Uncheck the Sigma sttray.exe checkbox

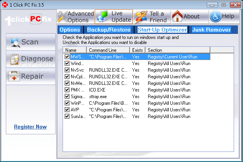pyautogui.click(x=67, y=97)
